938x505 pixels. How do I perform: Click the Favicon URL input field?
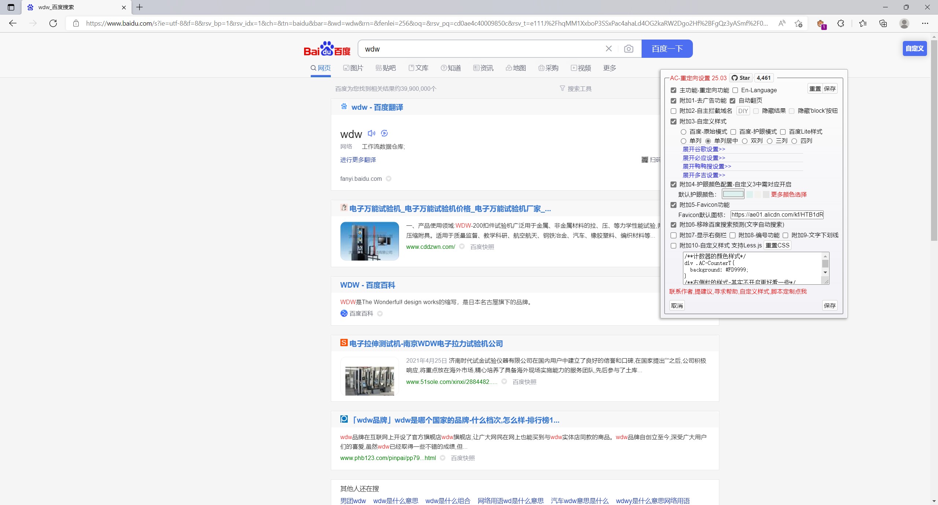pos(776,215)
